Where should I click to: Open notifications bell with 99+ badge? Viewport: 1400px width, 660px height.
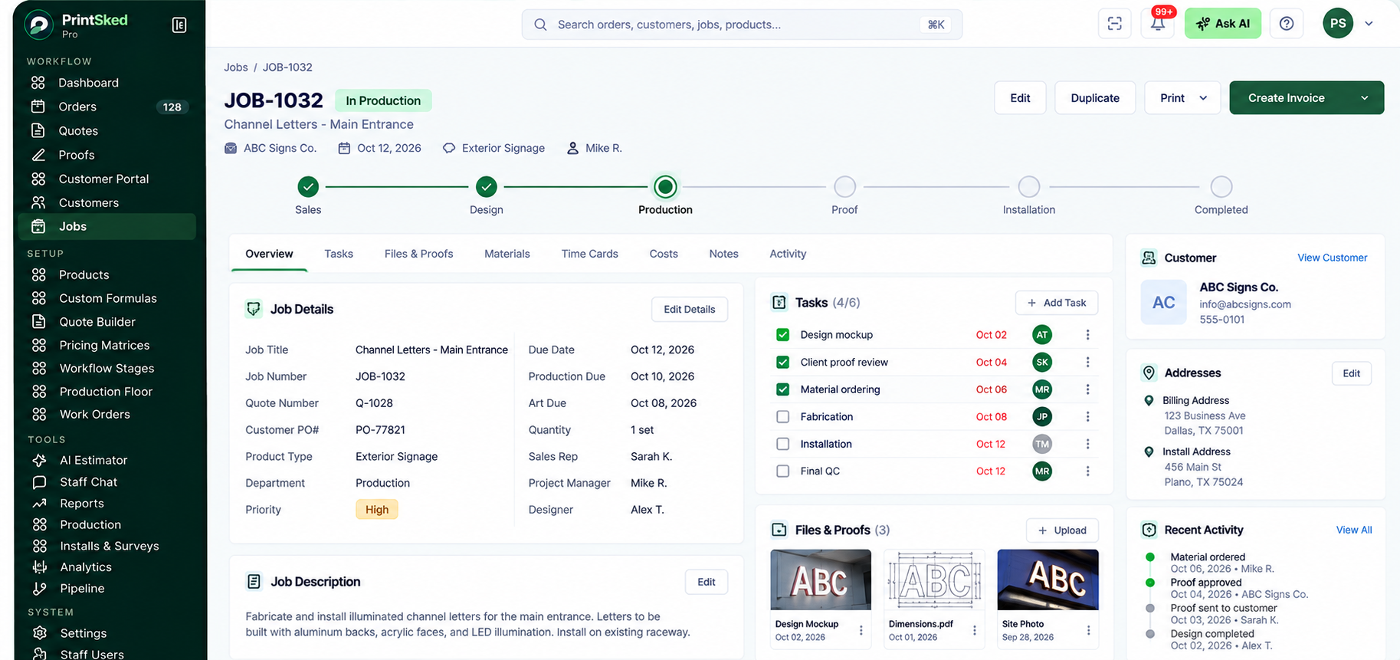tap(1158, 24)
